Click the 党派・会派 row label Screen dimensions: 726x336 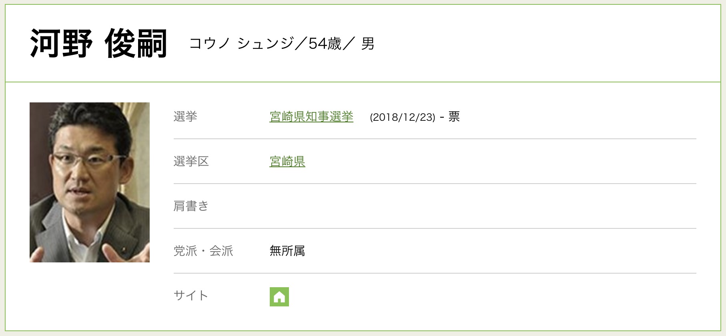203,251
